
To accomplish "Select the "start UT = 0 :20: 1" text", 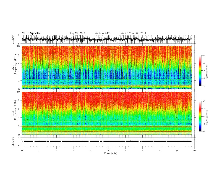I will tap(134, 33).
